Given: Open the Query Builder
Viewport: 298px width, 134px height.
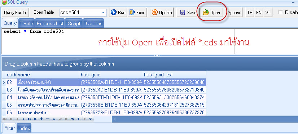Looking at the screenshot, I should point(16,13).
